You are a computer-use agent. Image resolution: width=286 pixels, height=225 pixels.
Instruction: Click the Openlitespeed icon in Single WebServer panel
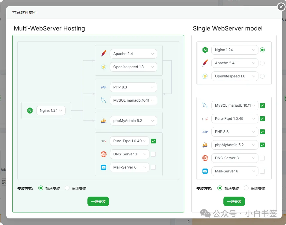coord(205,76)
